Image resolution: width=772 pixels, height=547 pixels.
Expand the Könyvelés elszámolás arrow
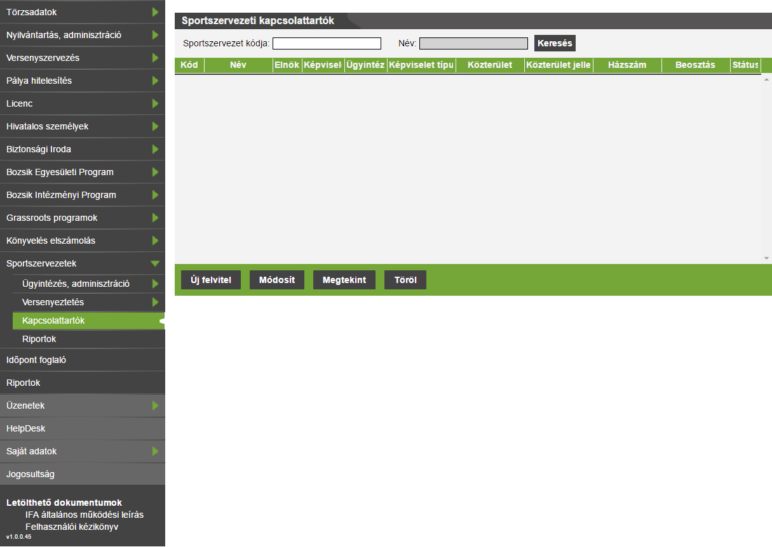(155, 241)
